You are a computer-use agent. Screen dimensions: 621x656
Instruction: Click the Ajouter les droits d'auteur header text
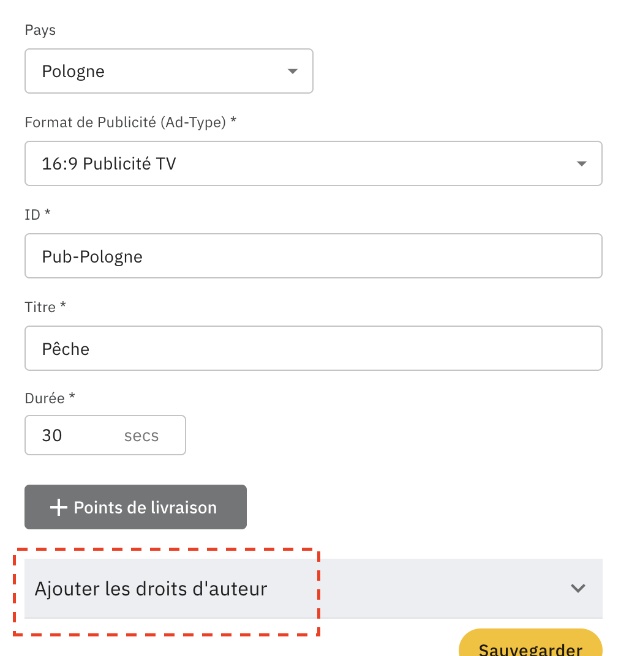152,589
